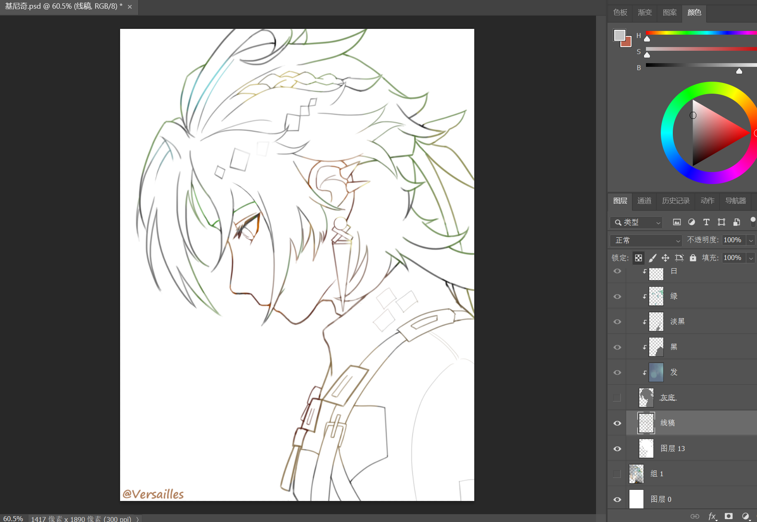This screenshot has width=757, height=522.
Task: Open the fx layer style menu
Action: click(712, 516)
